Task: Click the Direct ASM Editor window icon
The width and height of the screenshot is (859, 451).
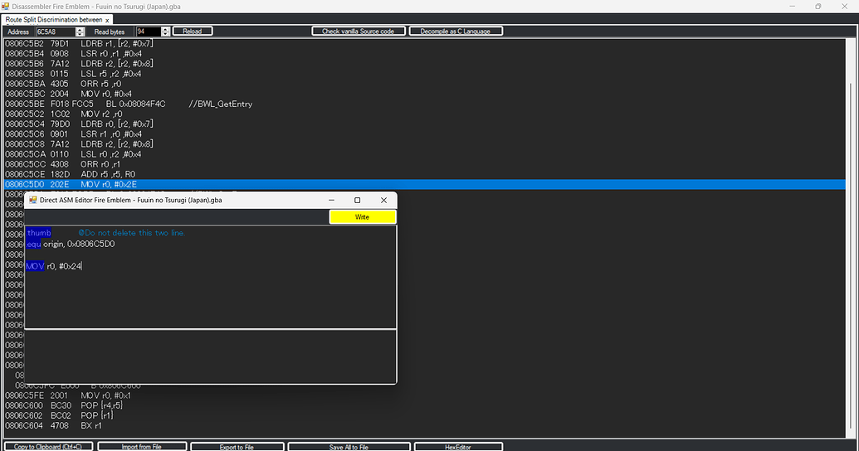Action: [33, 201]
